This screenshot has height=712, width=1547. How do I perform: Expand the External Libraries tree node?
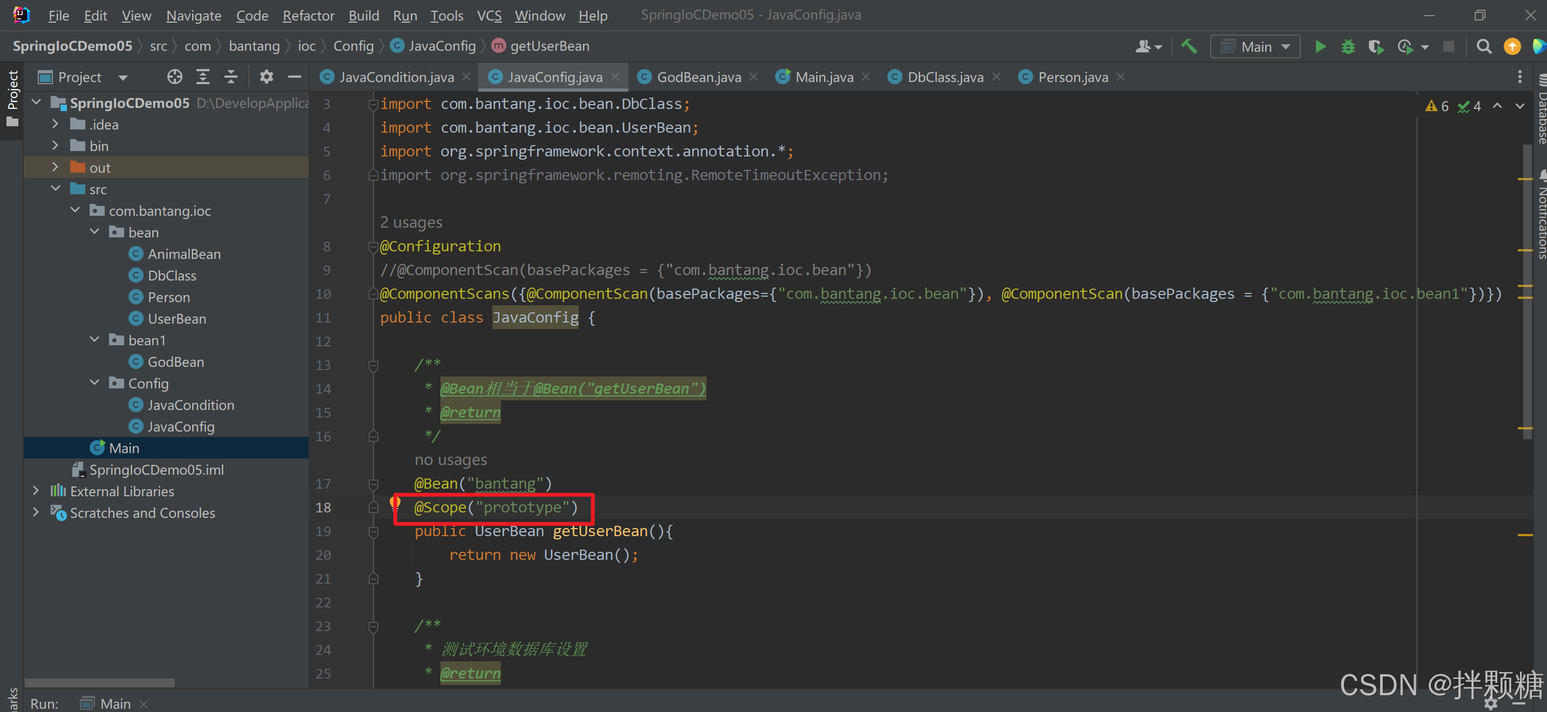36,491
